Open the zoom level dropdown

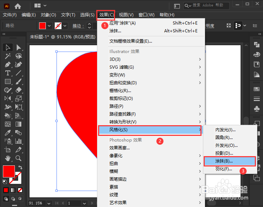tap(49, 203)
